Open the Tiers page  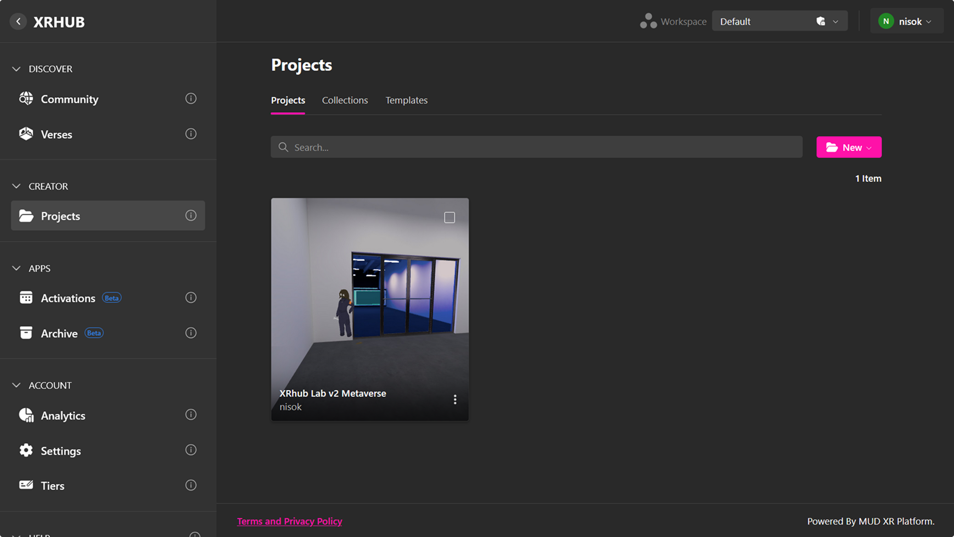[52, 486]
